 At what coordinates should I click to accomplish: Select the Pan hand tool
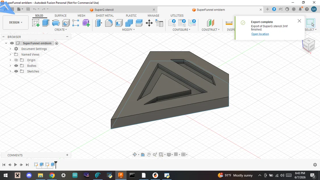[x=149, y=155]
